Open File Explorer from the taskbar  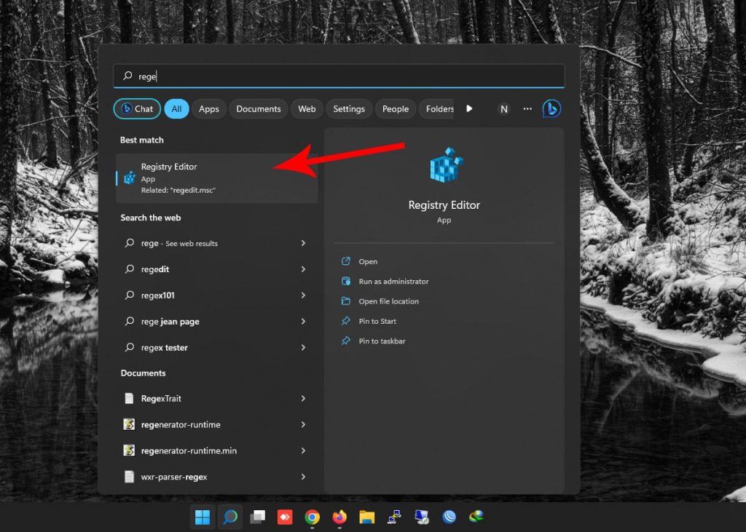click(x=367, y=517)
